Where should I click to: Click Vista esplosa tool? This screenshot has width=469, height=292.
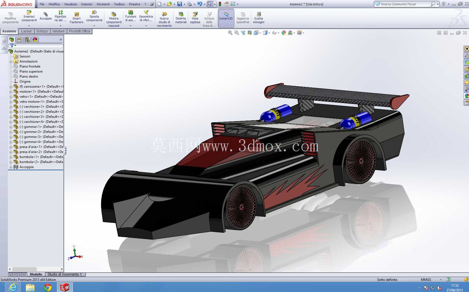[x=195, y=18]
